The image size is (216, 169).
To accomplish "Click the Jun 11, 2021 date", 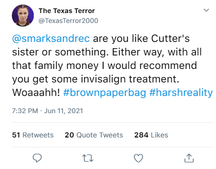I will (63, 111).
